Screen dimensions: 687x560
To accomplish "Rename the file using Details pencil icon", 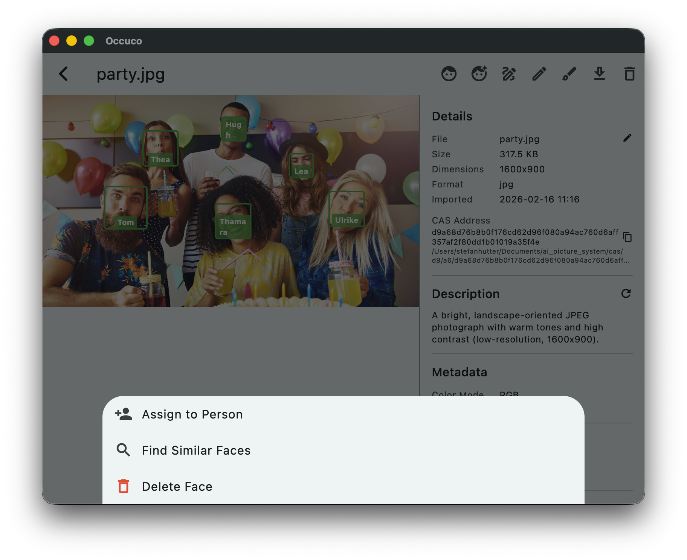I will coord(627,138).
